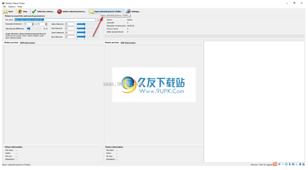308x170 pixels.
Task: Click the microphone voice input icon
Action: (290, 164)
